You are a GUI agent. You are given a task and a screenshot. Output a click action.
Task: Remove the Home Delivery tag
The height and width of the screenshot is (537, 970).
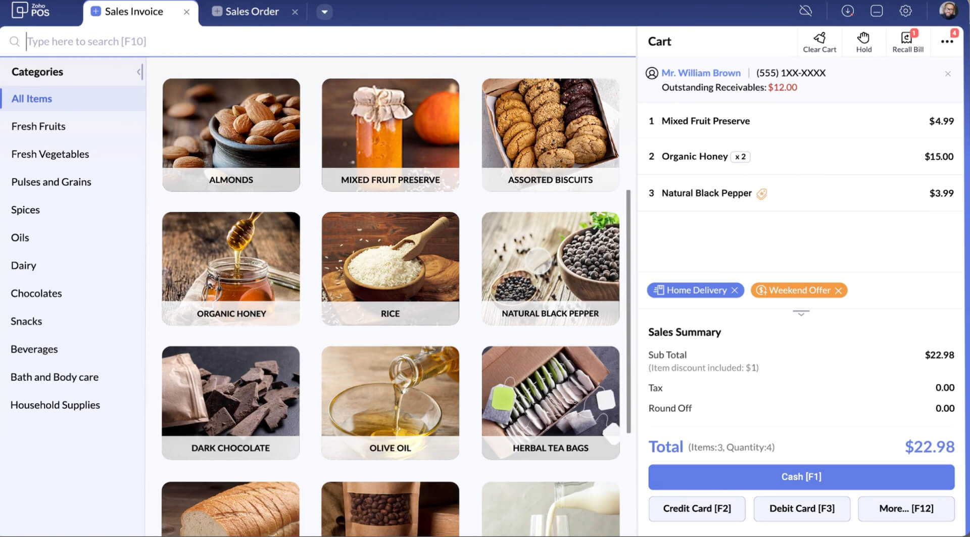(735, 290)
